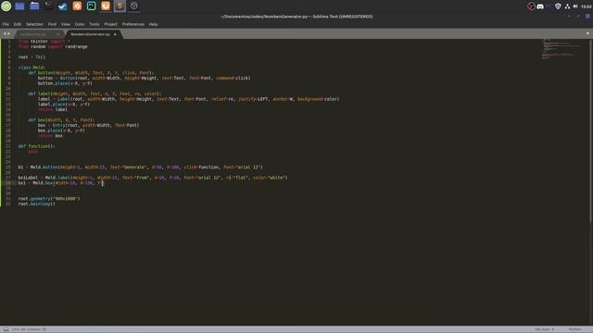
Task: Open the shield security tray icon
Action: (x=558, y=6)
